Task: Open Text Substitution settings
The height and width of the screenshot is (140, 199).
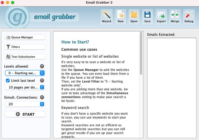Action: pyautogui.click(x=25, y=57)
